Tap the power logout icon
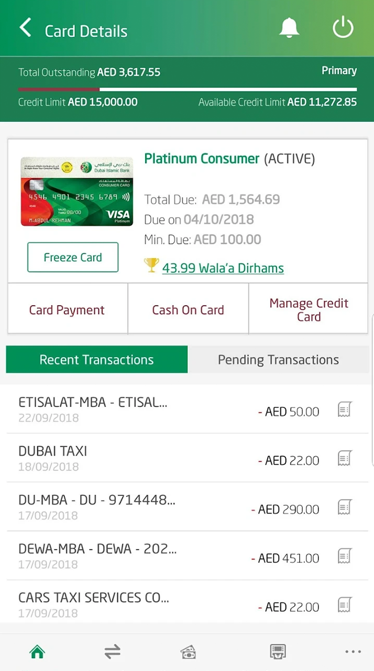 click(x=343, y=28)
